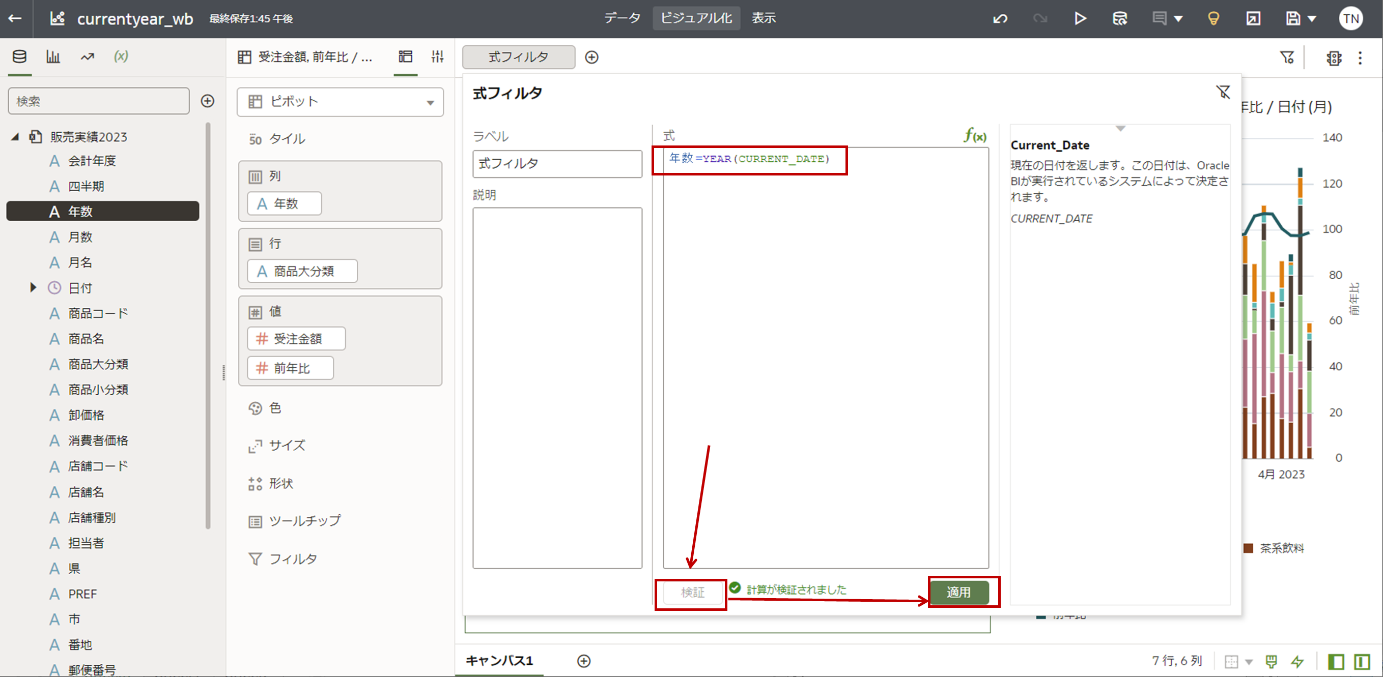Click the 茶系飲料 legend color swatch
The width and height of the screenshot is (1383, 677).
point(1248,548)
